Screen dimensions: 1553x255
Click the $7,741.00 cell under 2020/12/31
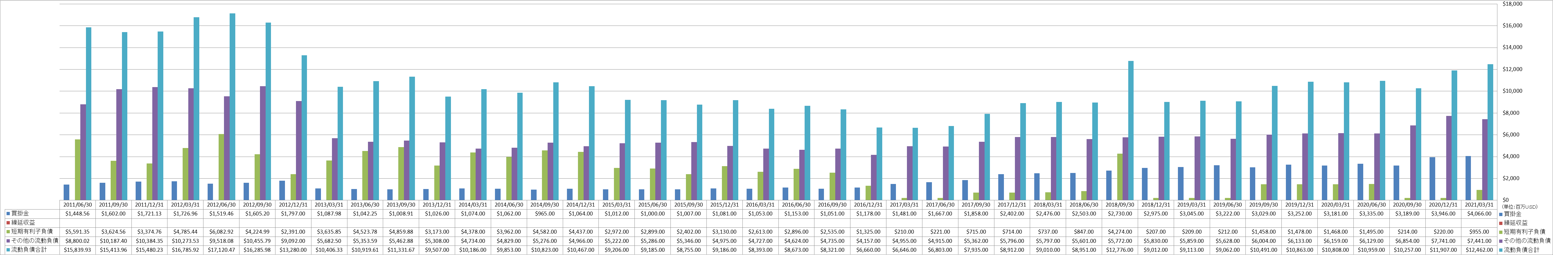(x=1444, y=240)
